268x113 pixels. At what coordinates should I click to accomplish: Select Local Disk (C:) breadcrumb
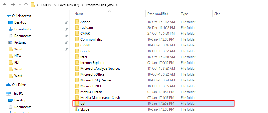pyautogui.click(x=69, y=5)
